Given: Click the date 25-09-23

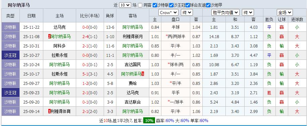Looking at the screenshot, I should 31,93.
